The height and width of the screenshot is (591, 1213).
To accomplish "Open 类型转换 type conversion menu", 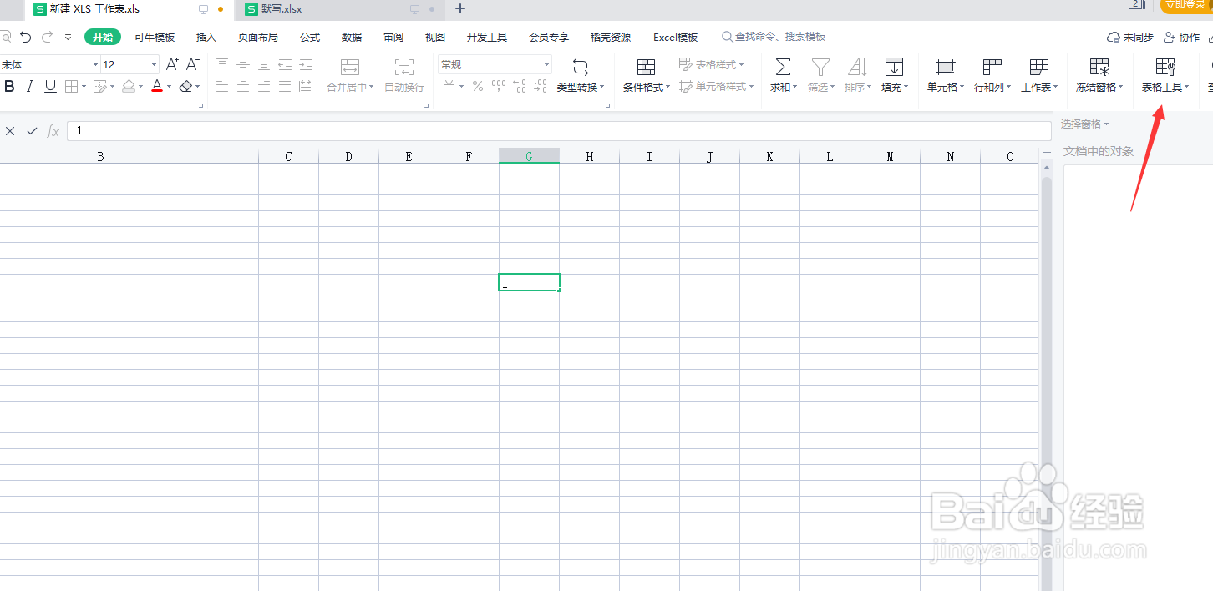I will pyautogui.click(x=581, y=75).
